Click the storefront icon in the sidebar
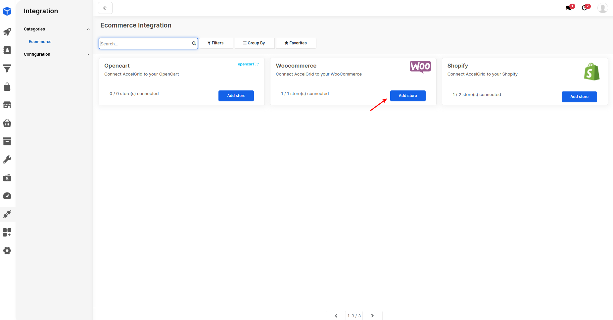This screenshot has width=613, height=320. coord(7,105)
